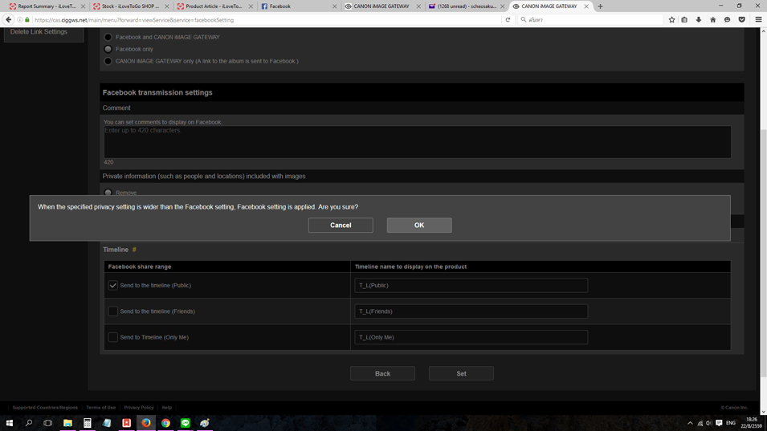Uncheck Send to the timeline (Public)
This screenshot has height=431, width=767.
tap(113, 286)
